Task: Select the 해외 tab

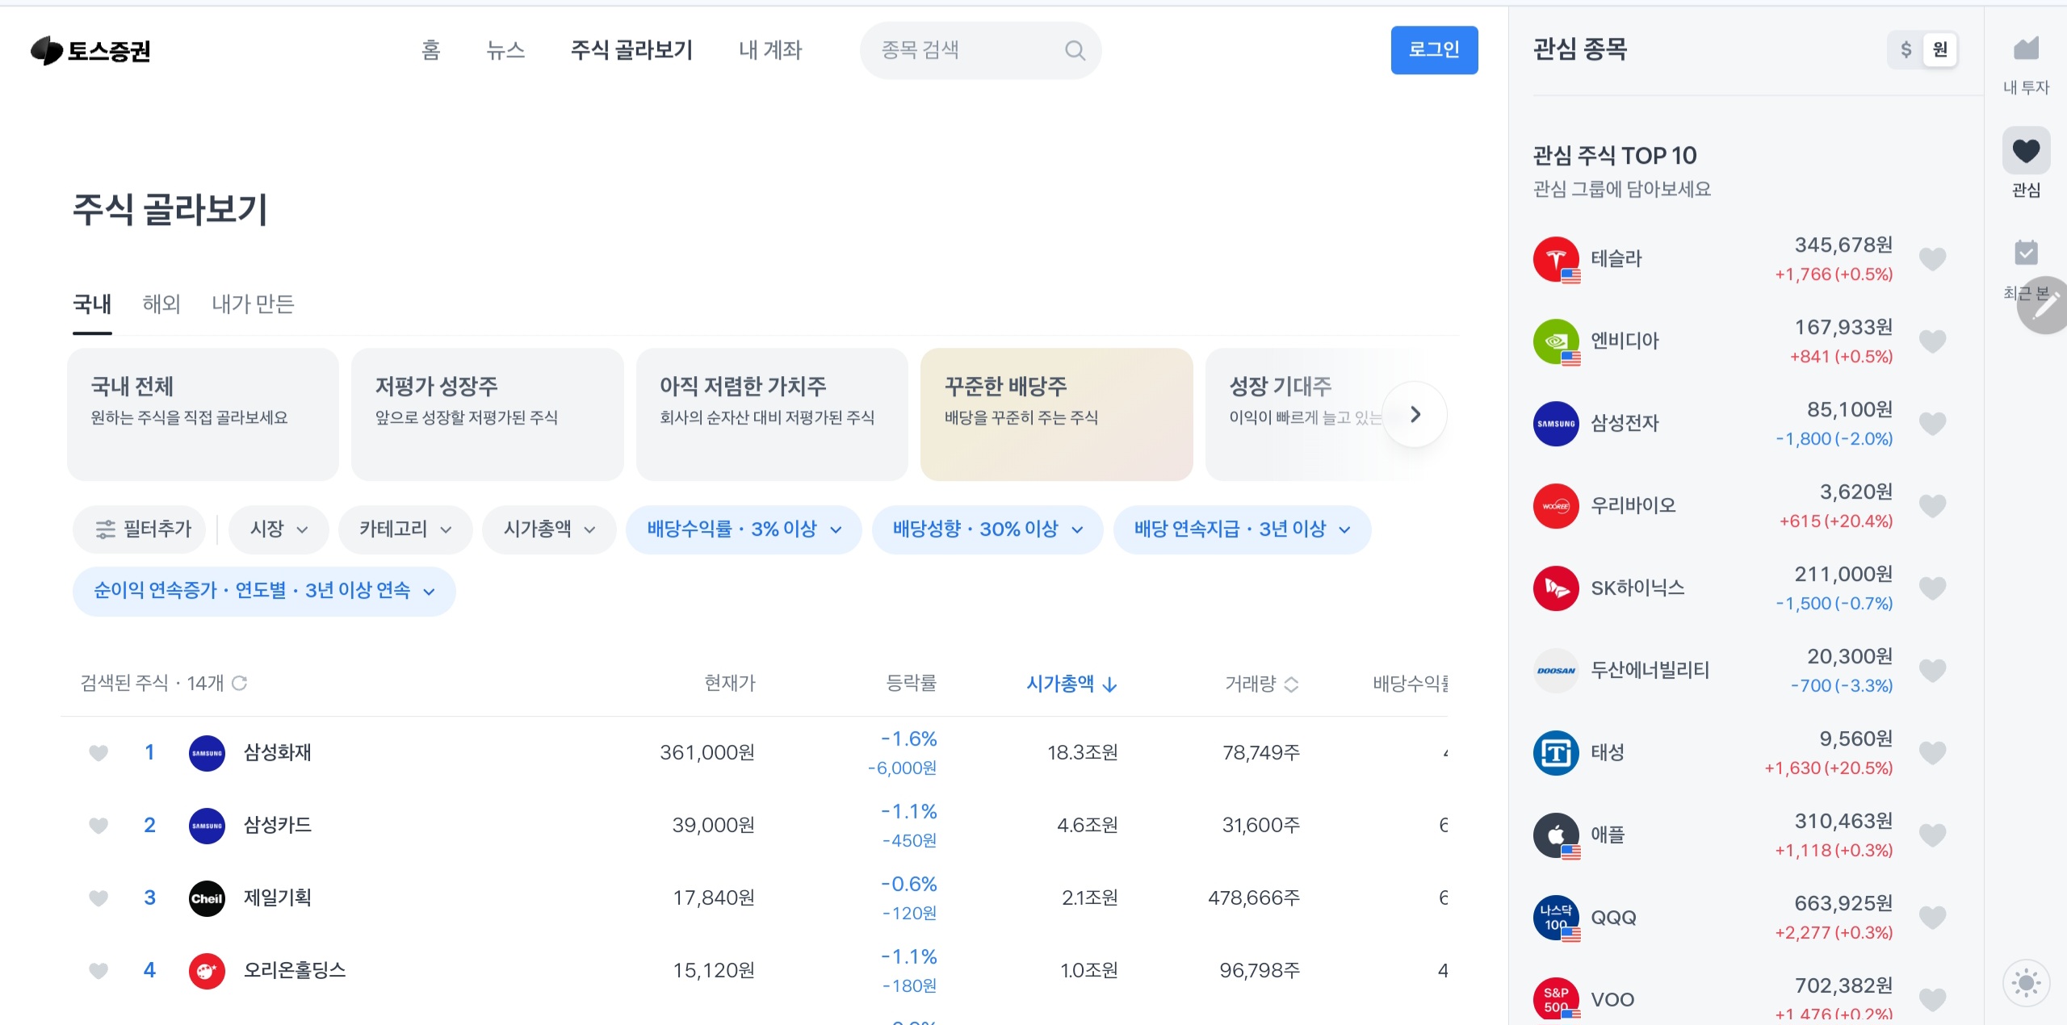Action: point(161,304)
